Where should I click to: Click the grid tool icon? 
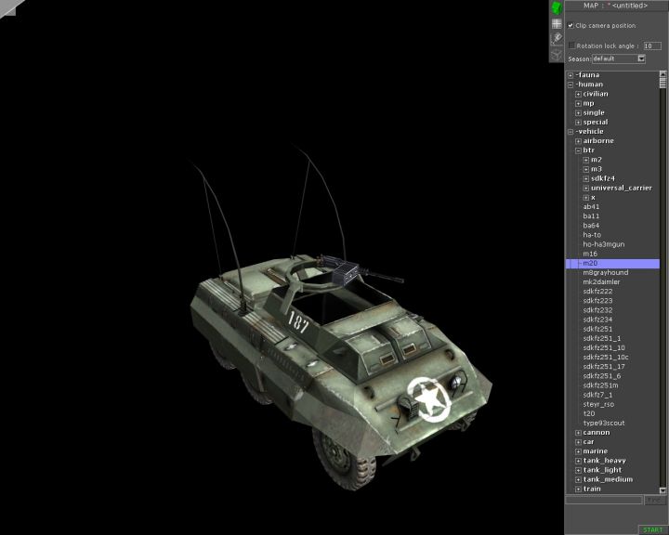pyautogui.click(x=556, y=23)
